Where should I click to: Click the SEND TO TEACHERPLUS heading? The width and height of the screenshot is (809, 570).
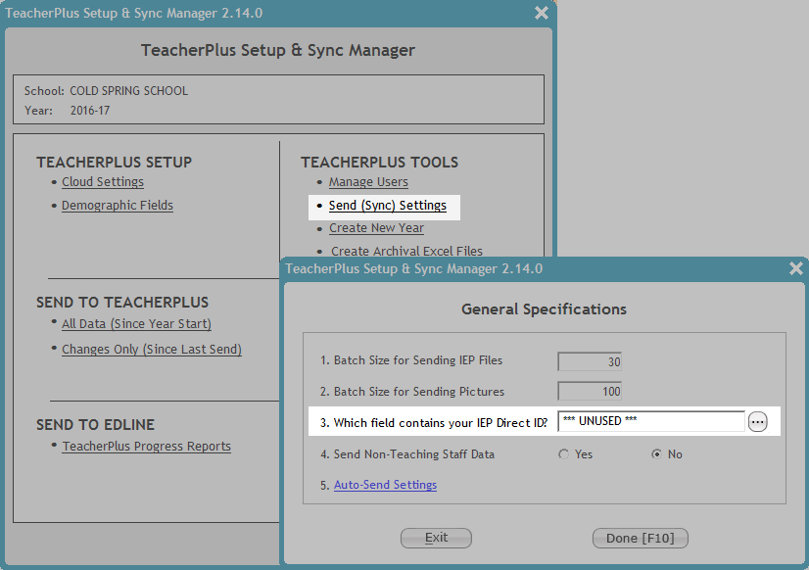click(122, 303)
